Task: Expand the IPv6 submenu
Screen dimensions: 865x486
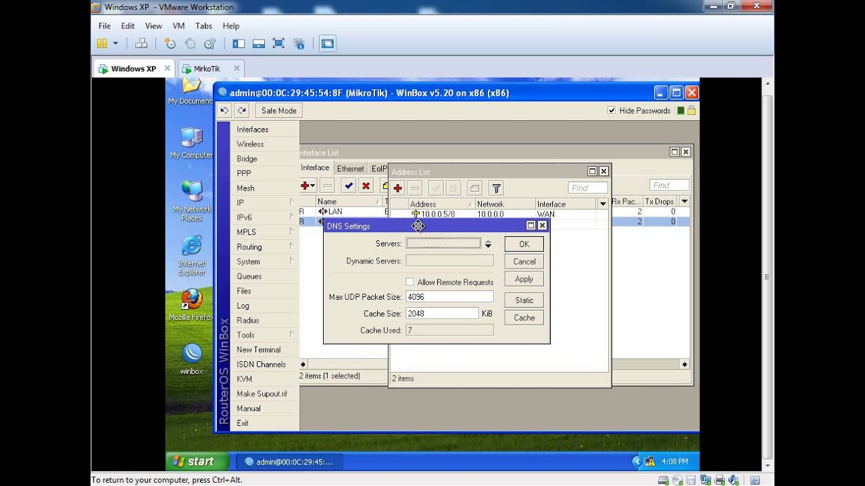Action: coord(264,217)
